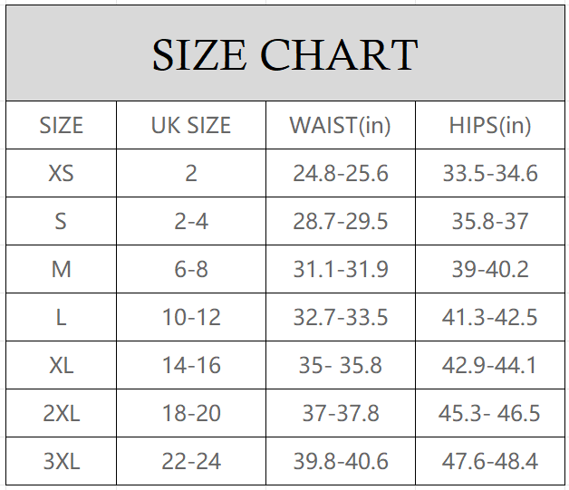Click the UK size 10-12 cell
Screen dimensions: 569x490
click(x=190, y=317)
